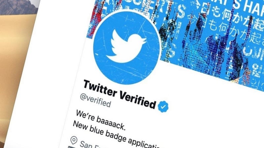264x148 pixels.
Task: Click the white bird logo inside avatar
Action: point(126,46)
